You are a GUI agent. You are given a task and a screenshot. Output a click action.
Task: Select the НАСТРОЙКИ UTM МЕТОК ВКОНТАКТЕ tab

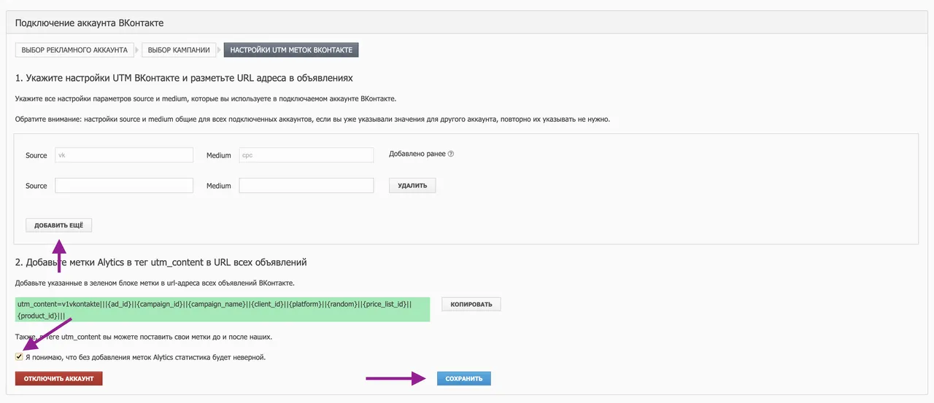290,50
